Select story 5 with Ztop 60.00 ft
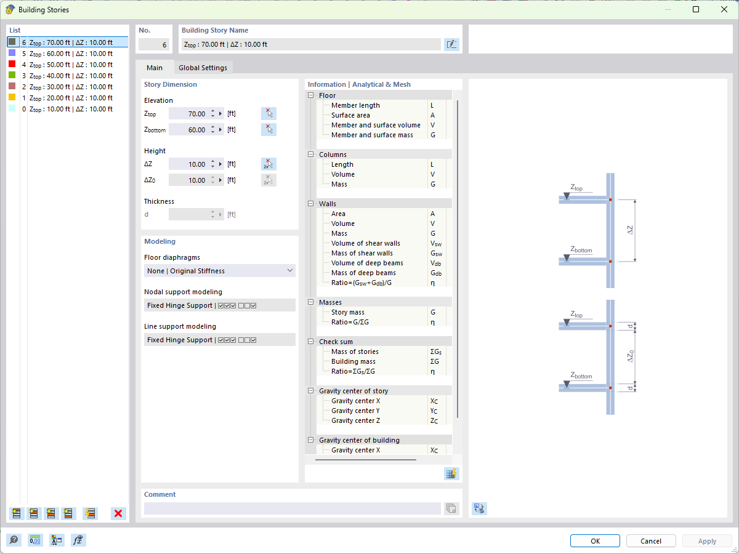Screen dimensions: 739x554 coord(68,54)
